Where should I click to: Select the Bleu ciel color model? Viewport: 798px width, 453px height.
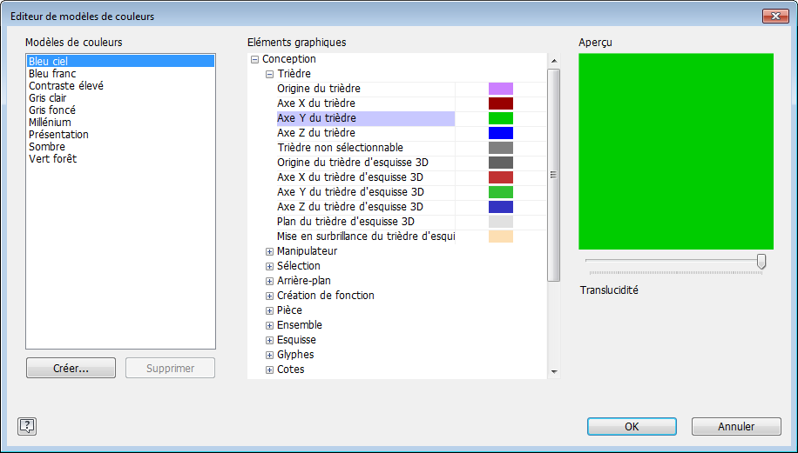tap(120, 61)
